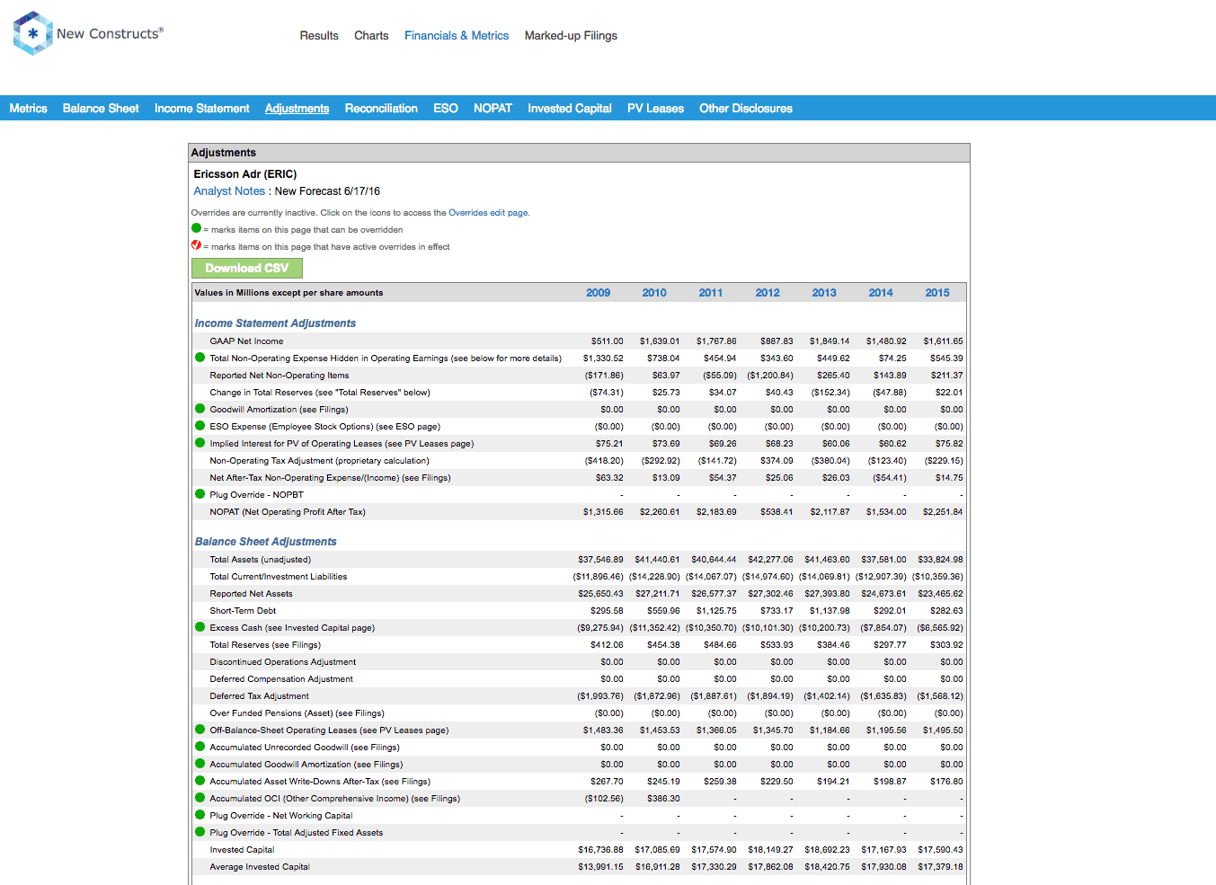Click the Deferred Tax Adjustment row label

click(259, 696)
